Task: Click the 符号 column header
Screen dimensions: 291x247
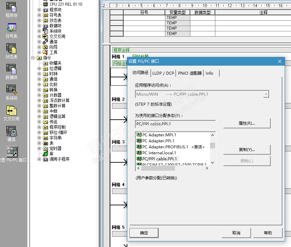Action: coord(144,12)
